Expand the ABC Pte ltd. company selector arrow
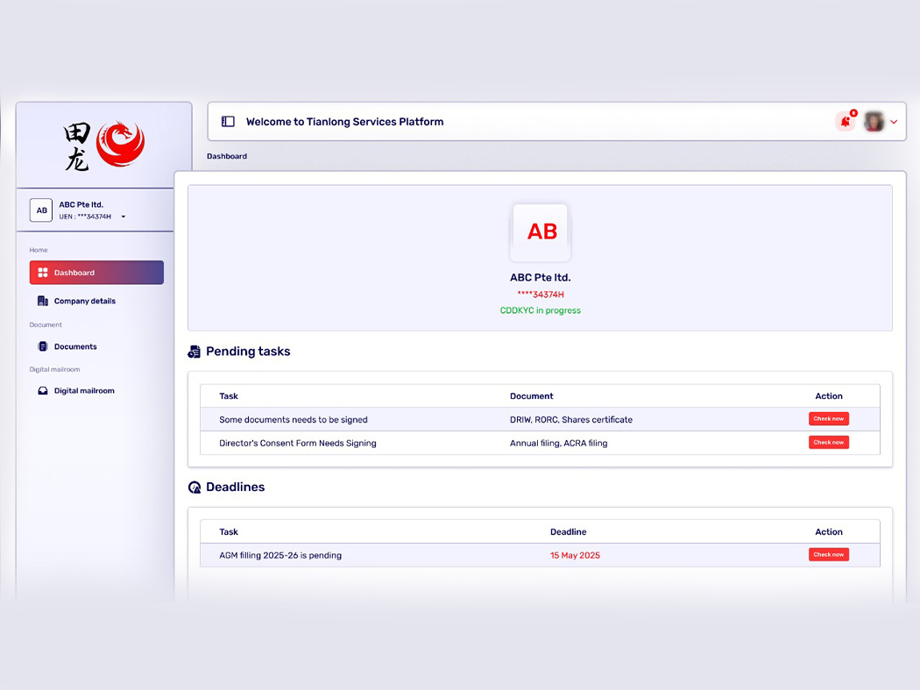The image size is (920, 690). click(124, 217)
